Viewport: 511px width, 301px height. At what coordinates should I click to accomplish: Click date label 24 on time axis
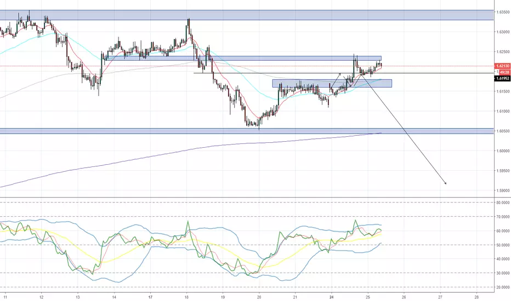point(331,297)
